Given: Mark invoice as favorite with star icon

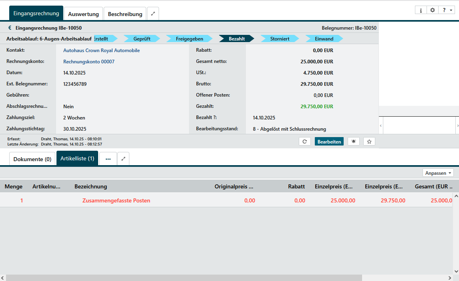Looking at the screenshot, I should [369, 142].
